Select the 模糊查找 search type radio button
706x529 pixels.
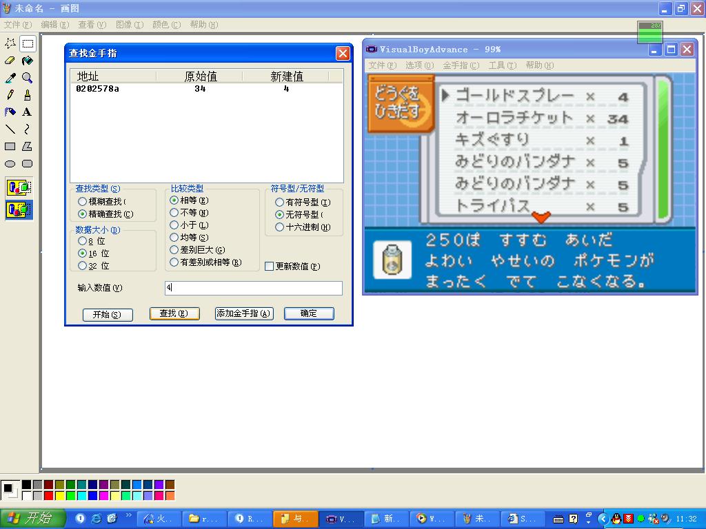pos(83,202)
